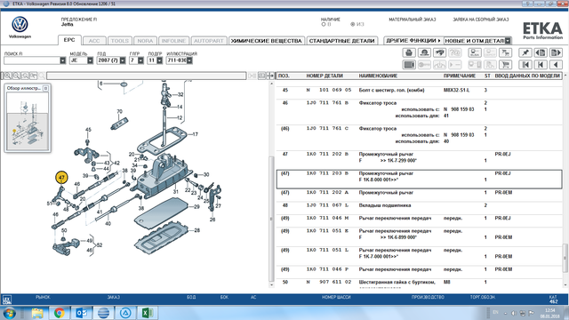Open the Windows Start menu

click(x=10, y=313)
